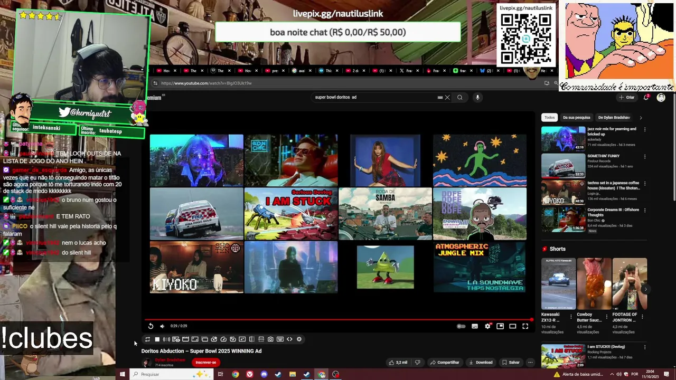Toggle the autoplay switch in the player

[x=461, y=326]
